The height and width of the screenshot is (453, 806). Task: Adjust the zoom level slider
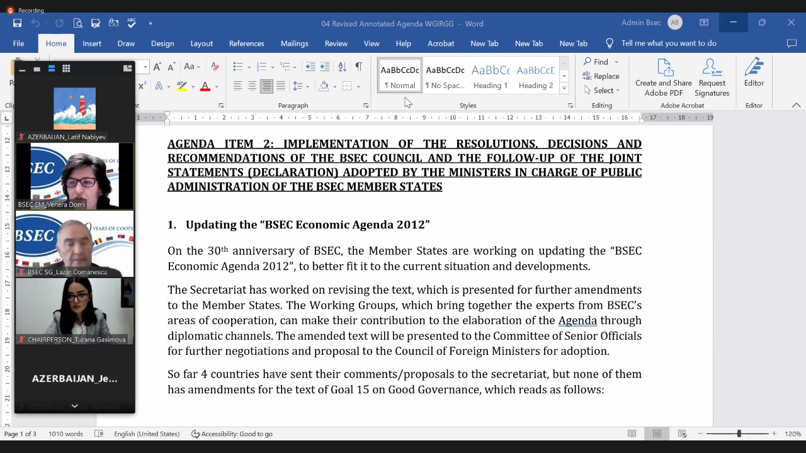point(739,433)
